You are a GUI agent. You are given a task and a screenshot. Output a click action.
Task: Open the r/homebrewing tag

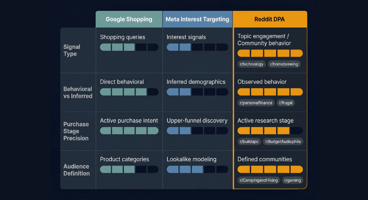tap(284, 64)
